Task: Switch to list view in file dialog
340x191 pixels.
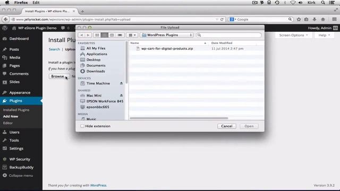Action: [104, 35]
